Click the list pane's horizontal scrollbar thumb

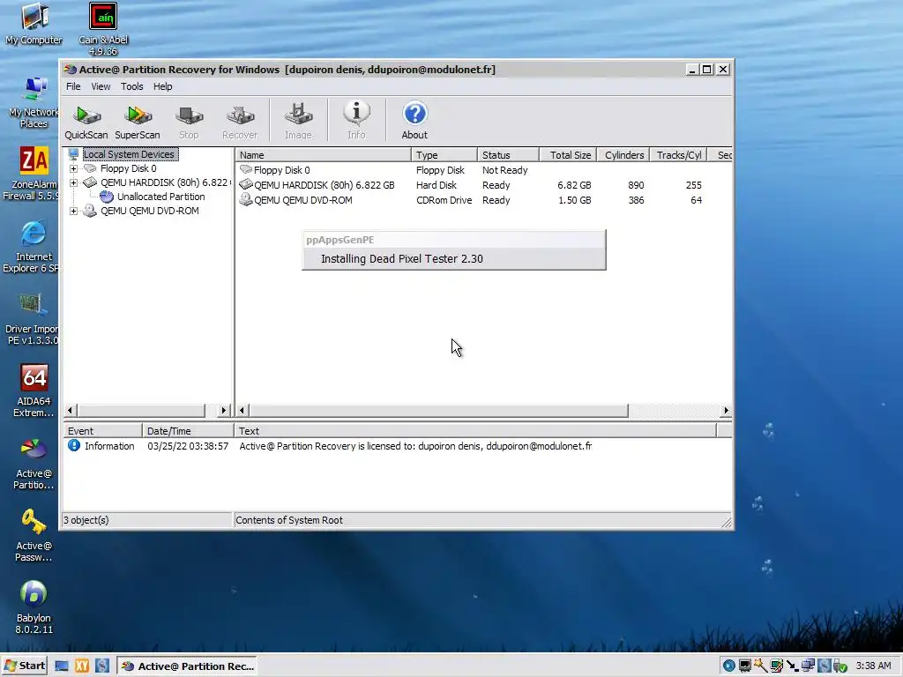(438, 411)
